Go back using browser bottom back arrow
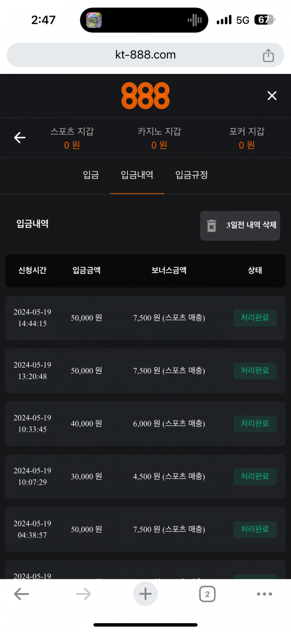 tap(21, 594)
